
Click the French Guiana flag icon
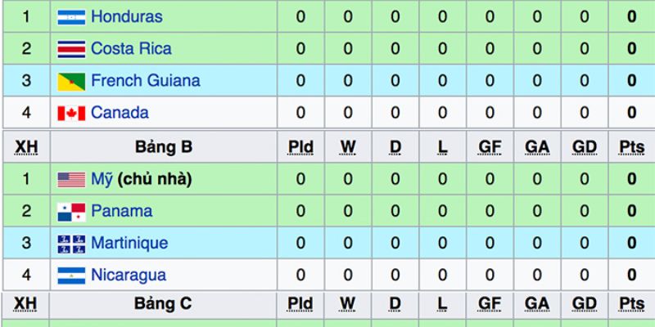coord(71,81)
